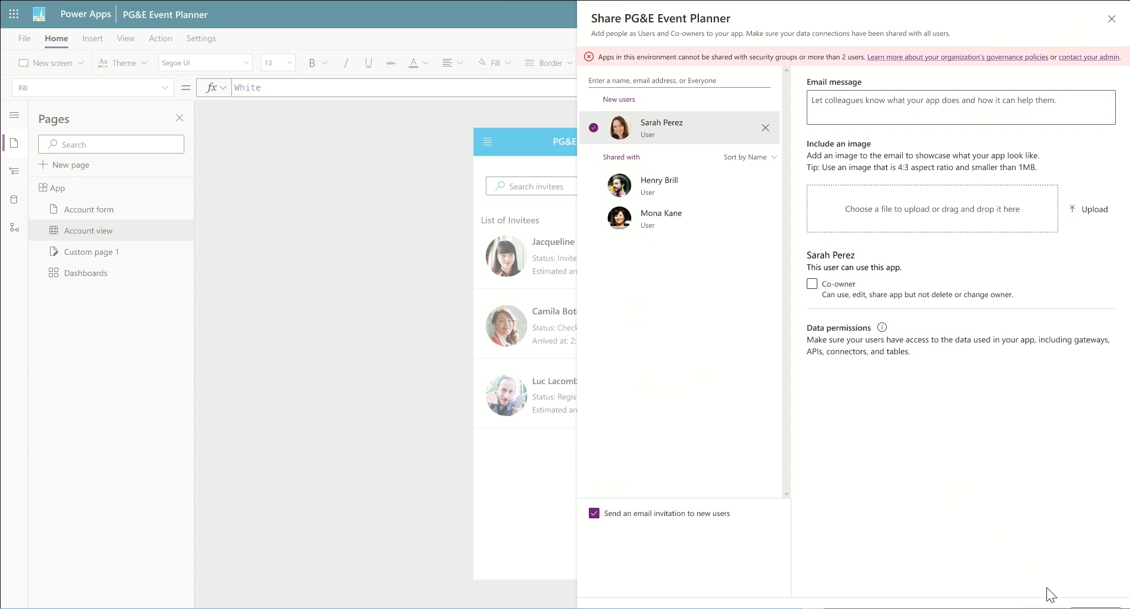Viewport: 1130px width, 609px height.
Task: Expand the left hamburger navigation menu
Action: (x=14, y=115)
